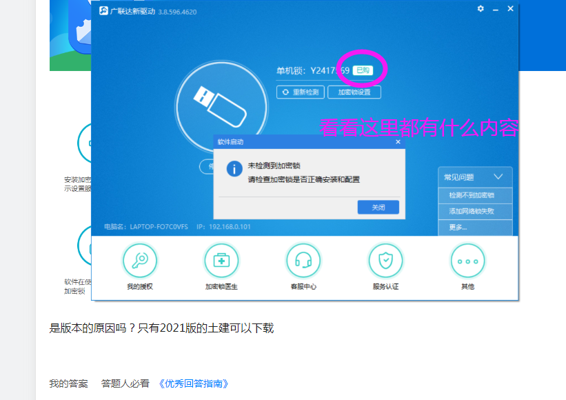Click the 其他 label
Image resolution: width=566 pixels, height=400 pixels.
pyautogui.click(x=468, y=287)
